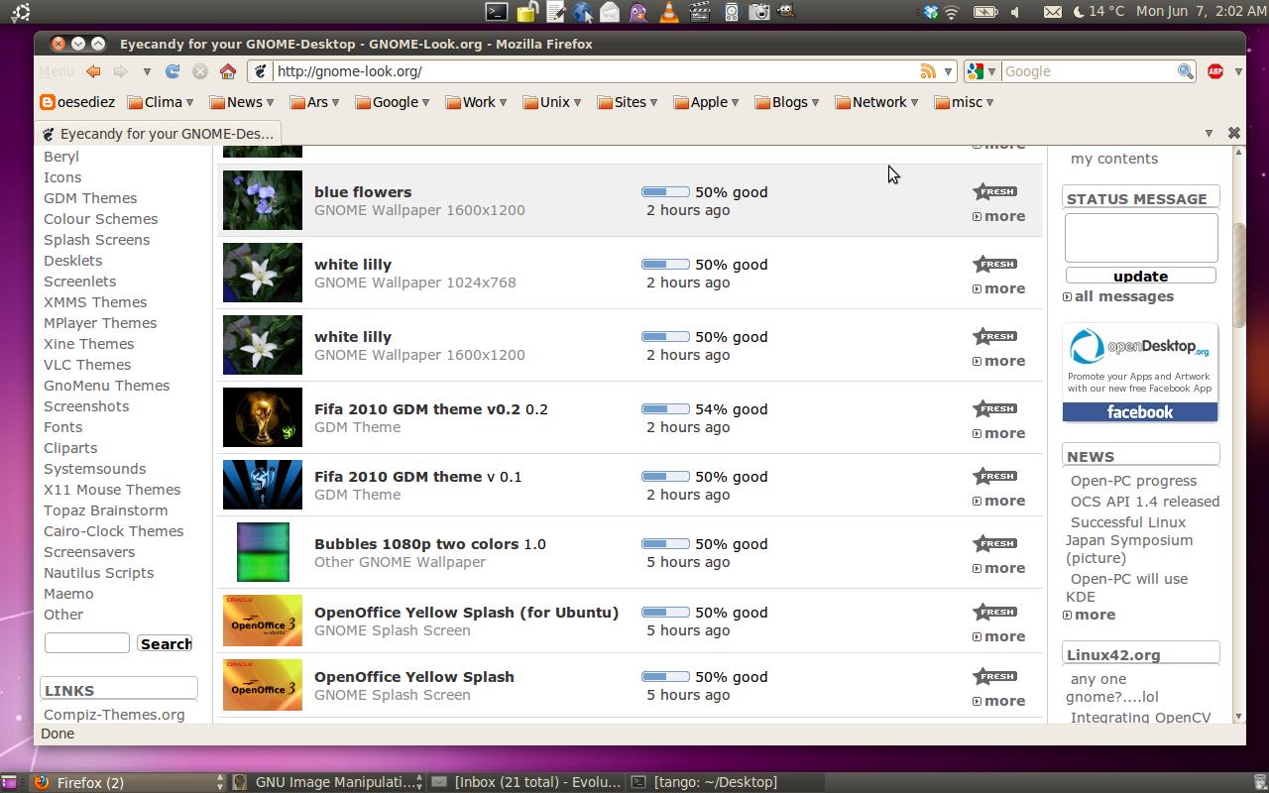Click the search magnifier icon

tap(1185, 71)
